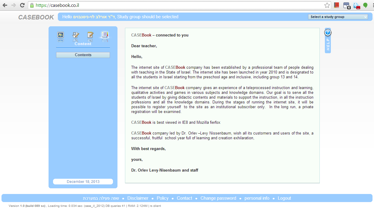Click the Contents button in the sidebar

pos(83,55)
